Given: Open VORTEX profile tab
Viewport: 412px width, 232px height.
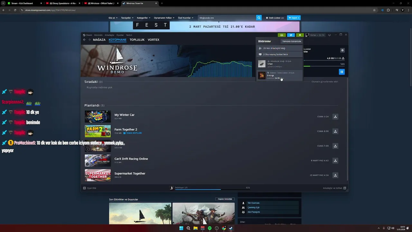Looking at the screenshot, I should [x=154, y=40].
